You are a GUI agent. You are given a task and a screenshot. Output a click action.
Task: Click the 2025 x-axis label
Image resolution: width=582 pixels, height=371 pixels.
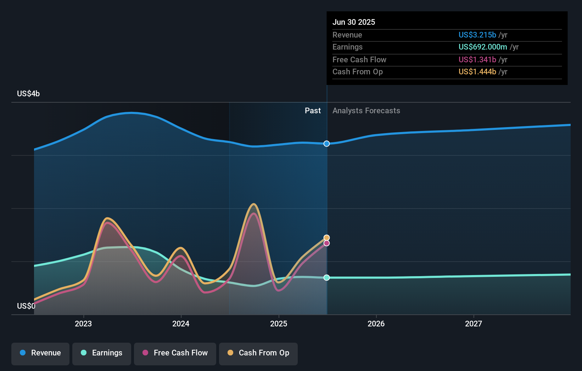(279, 324)
